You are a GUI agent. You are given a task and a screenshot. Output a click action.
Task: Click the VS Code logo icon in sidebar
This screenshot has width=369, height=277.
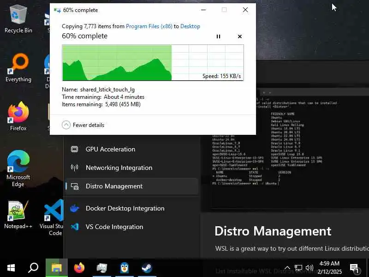pos(75,227)
